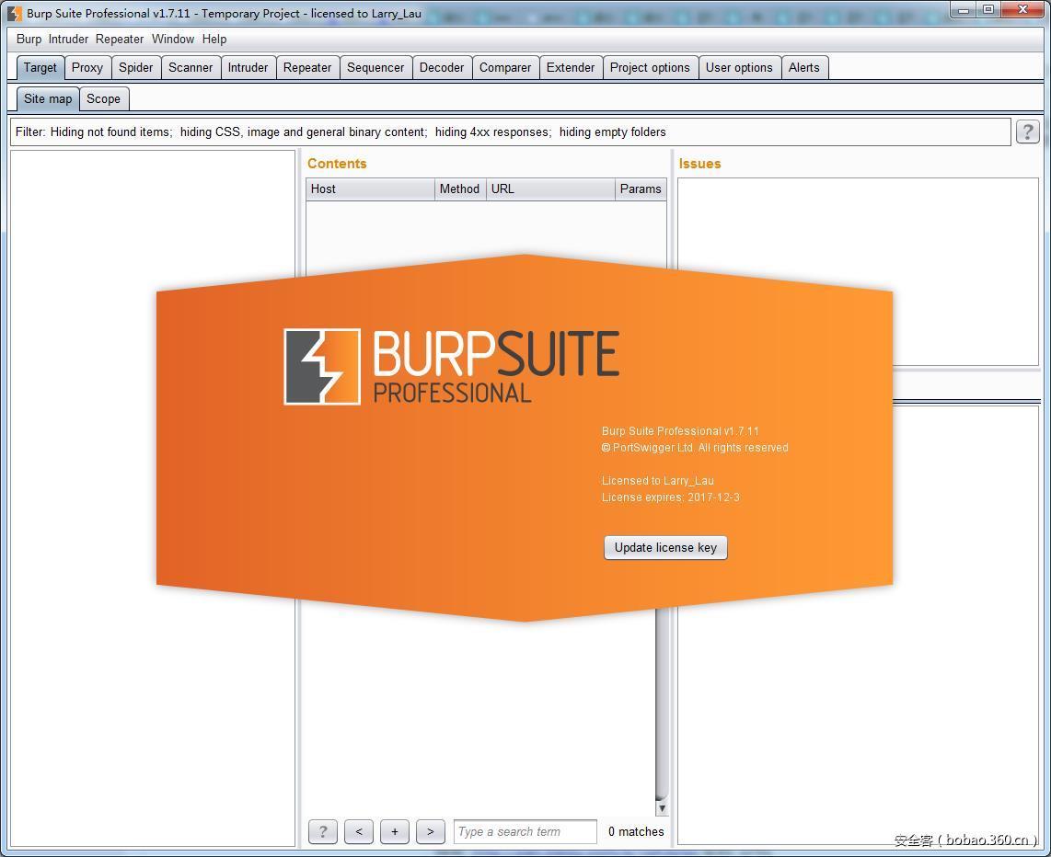Screen dimensions: 1051x857
Task: Click the vertical scrollbar in contents panel
Action: (662, 703)
